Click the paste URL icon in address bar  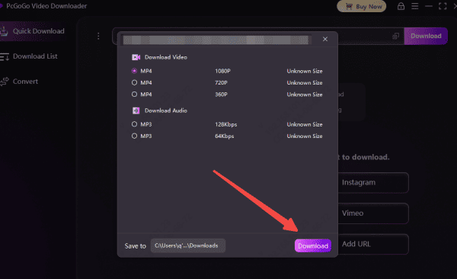(x=395, y=36)
